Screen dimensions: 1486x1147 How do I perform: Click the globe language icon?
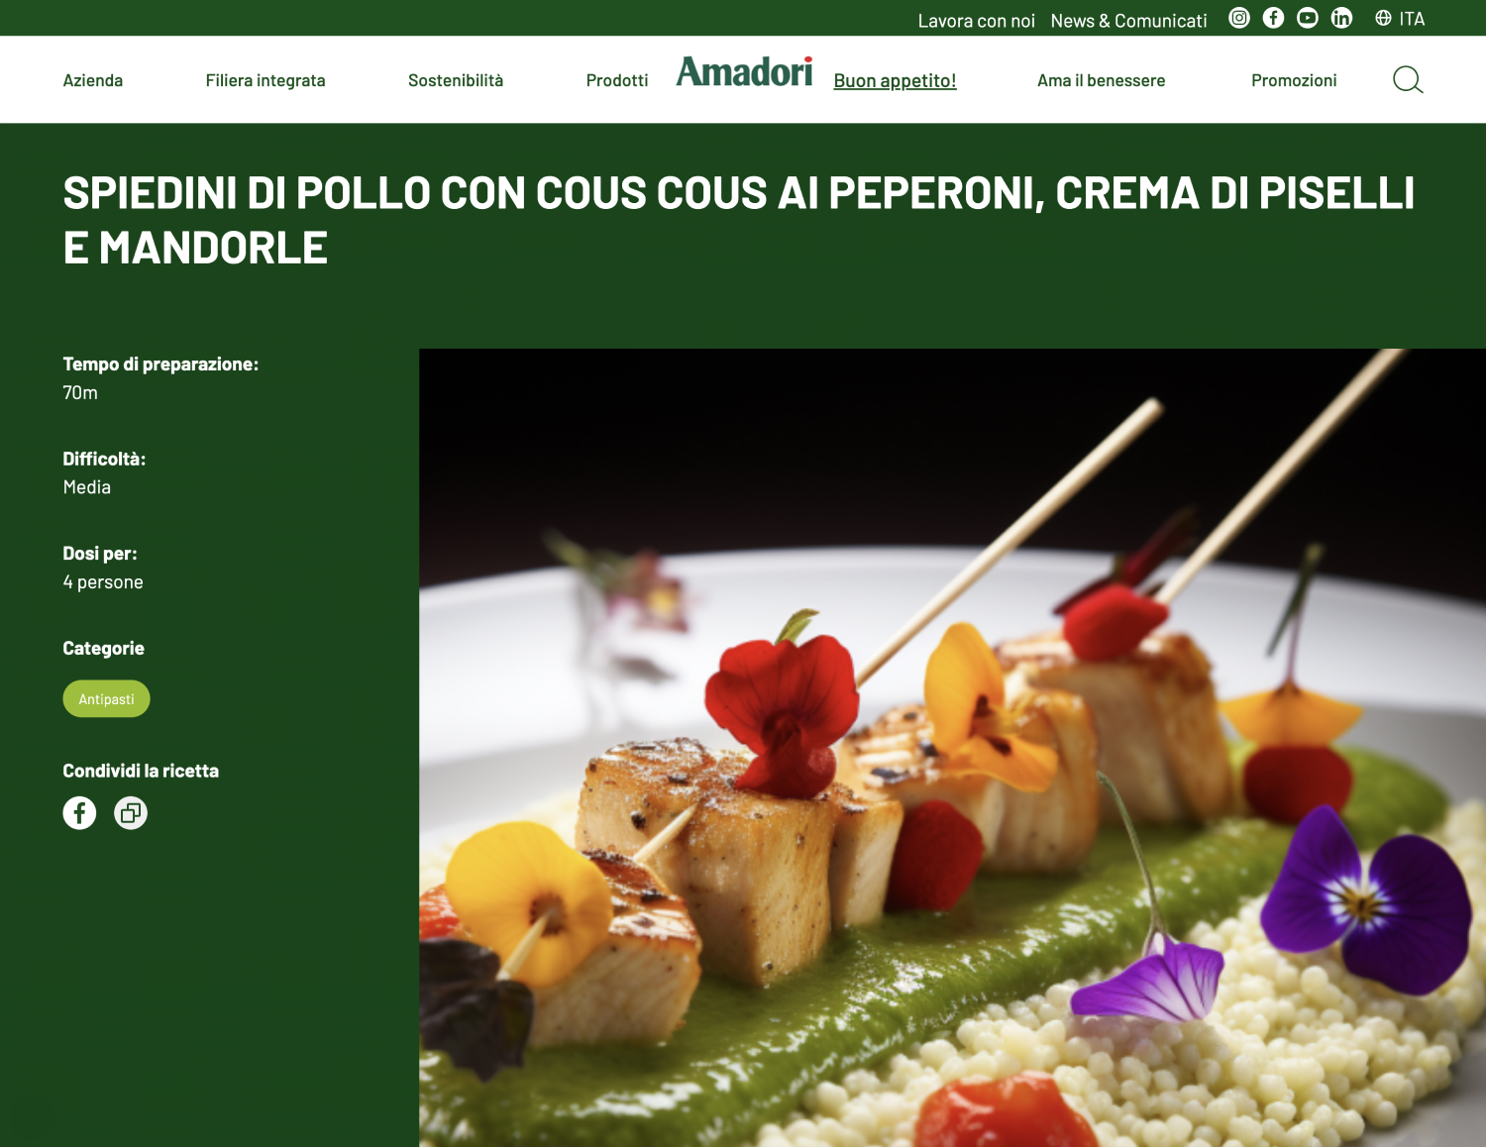(x=1383, y=18)
